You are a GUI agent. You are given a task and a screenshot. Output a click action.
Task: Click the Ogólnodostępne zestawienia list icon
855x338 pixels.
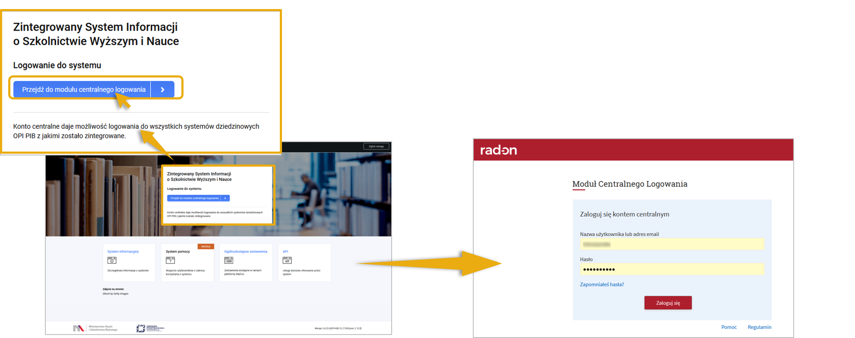point(229,260)
